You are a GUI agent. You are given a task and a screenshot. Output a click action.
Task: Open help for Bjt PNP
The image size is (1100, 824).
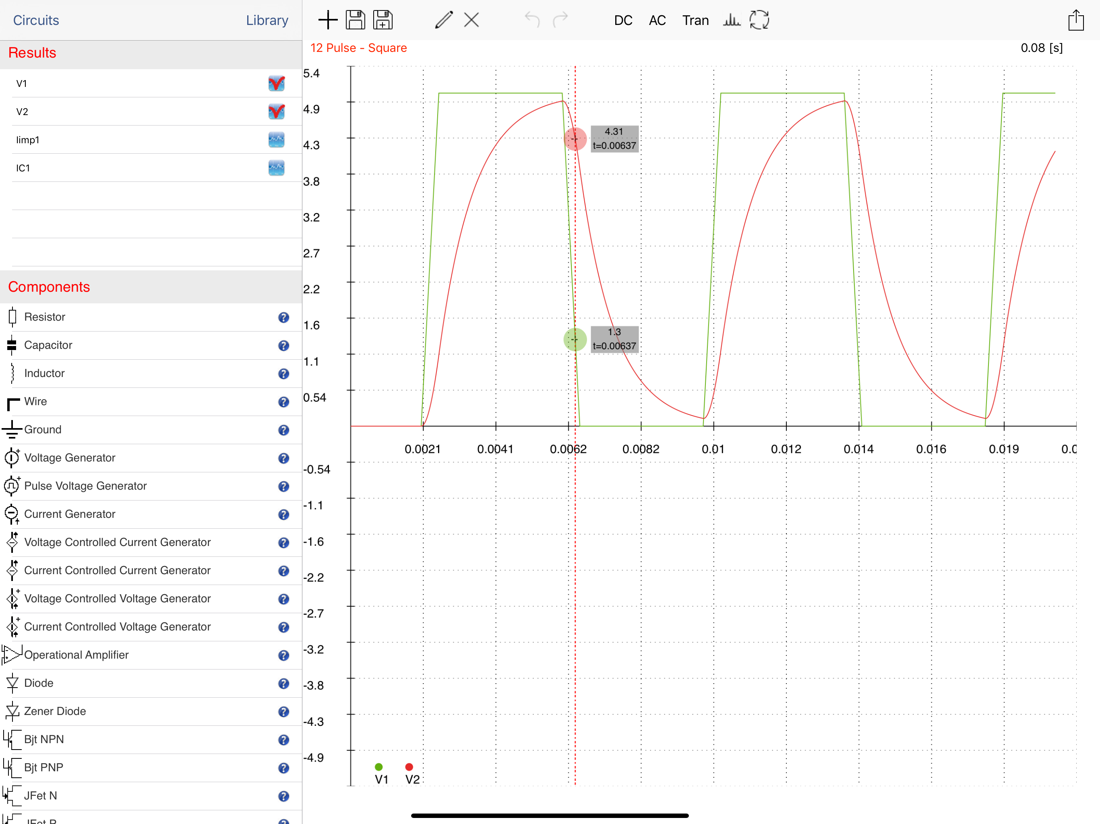[x=283, y=768]
